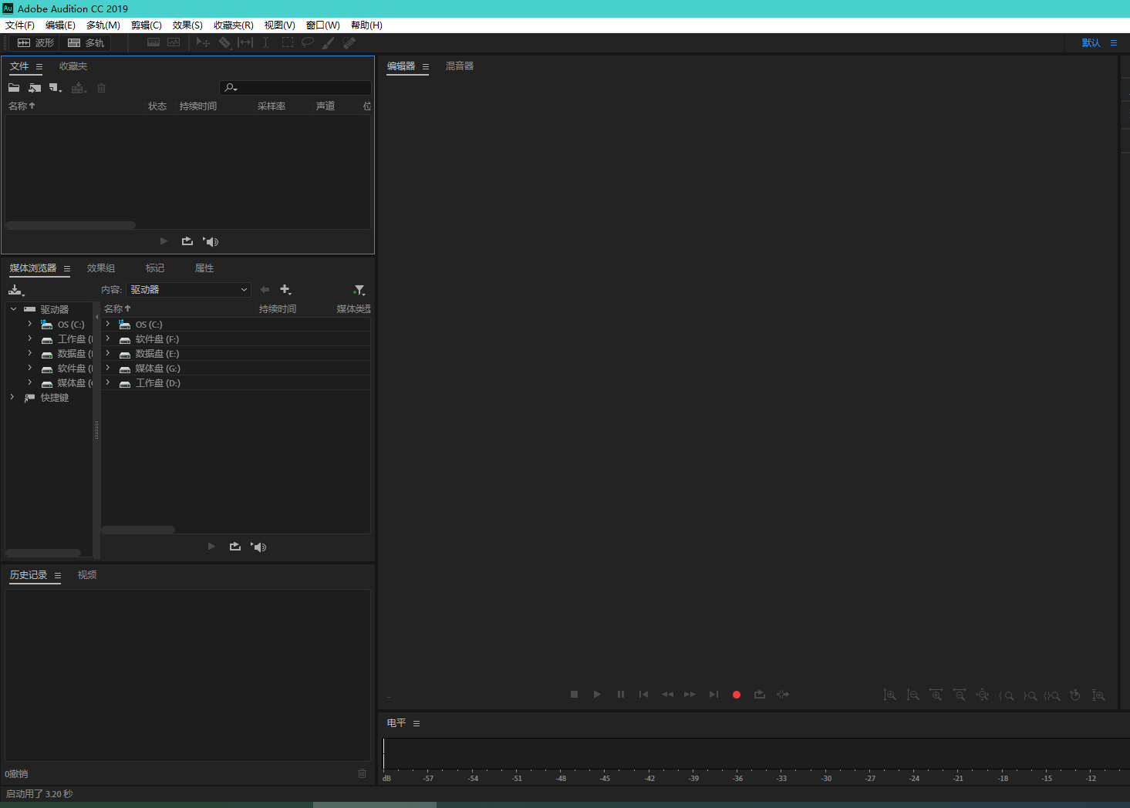Toggle loop playback in Media Browser preview

tap(235, 547)
